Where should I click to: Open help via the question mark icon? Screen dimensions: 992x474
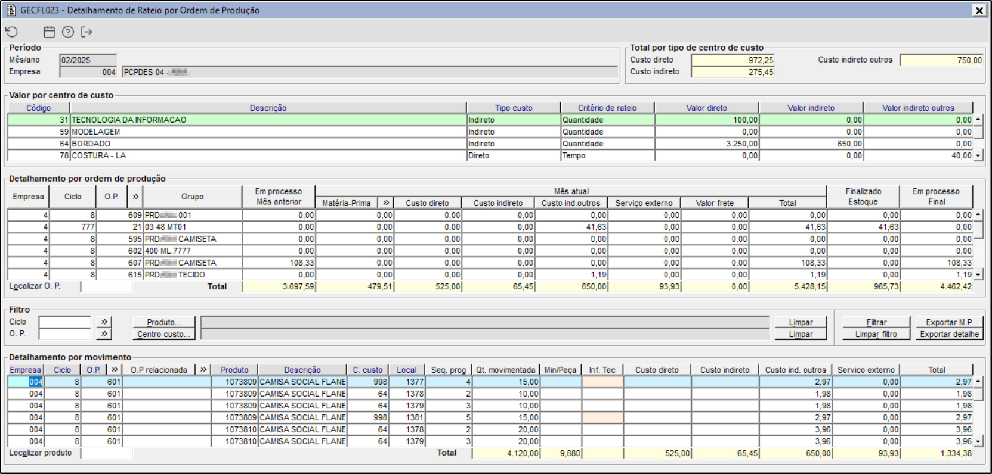pyautogui.click(x=68, y=32)
